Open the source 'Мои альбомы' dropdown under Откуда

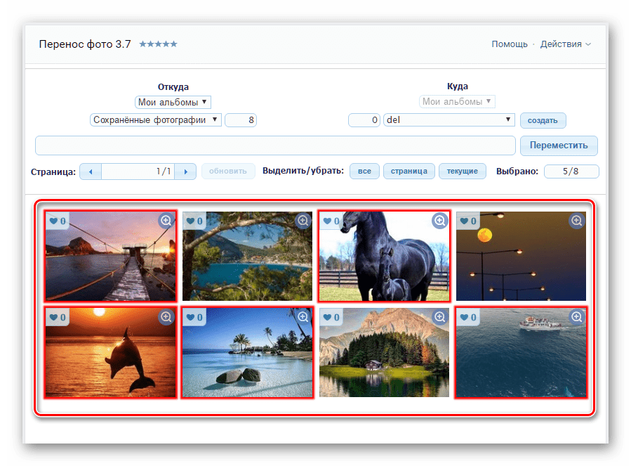173,102
